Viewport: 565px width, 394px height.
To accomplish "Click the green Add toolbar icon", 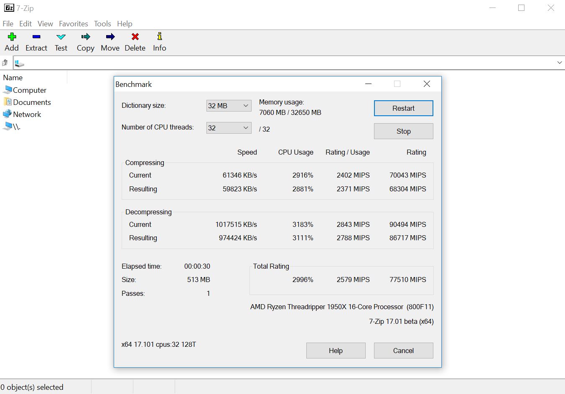I will (x=12, y=37).
